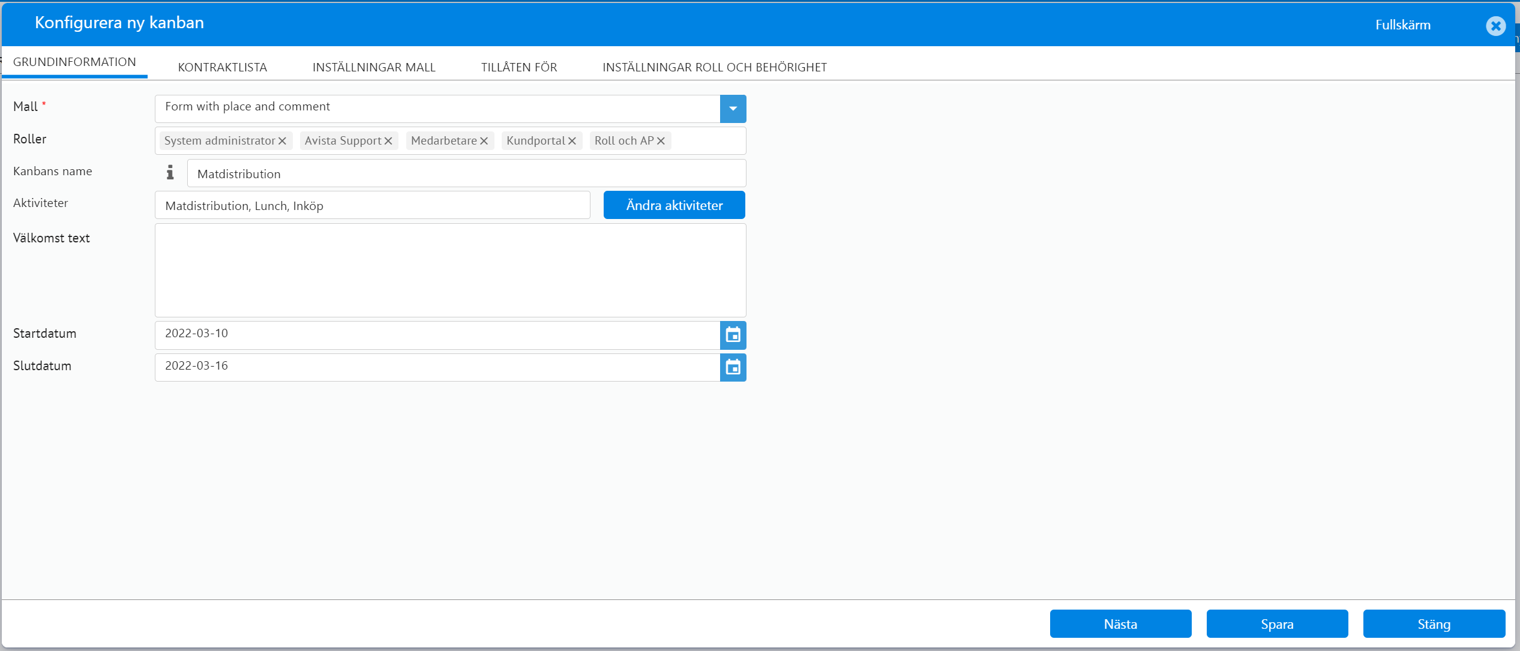This screenshot has width=1520, height=651.
Task: Click the Mall field label
Action: tap(25, 107)
